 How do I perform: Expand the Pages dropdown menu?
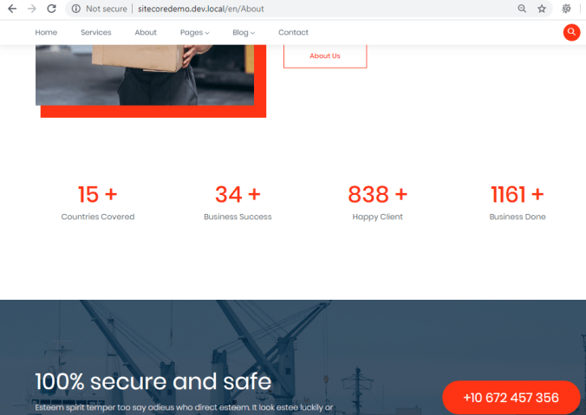(194, 33)
